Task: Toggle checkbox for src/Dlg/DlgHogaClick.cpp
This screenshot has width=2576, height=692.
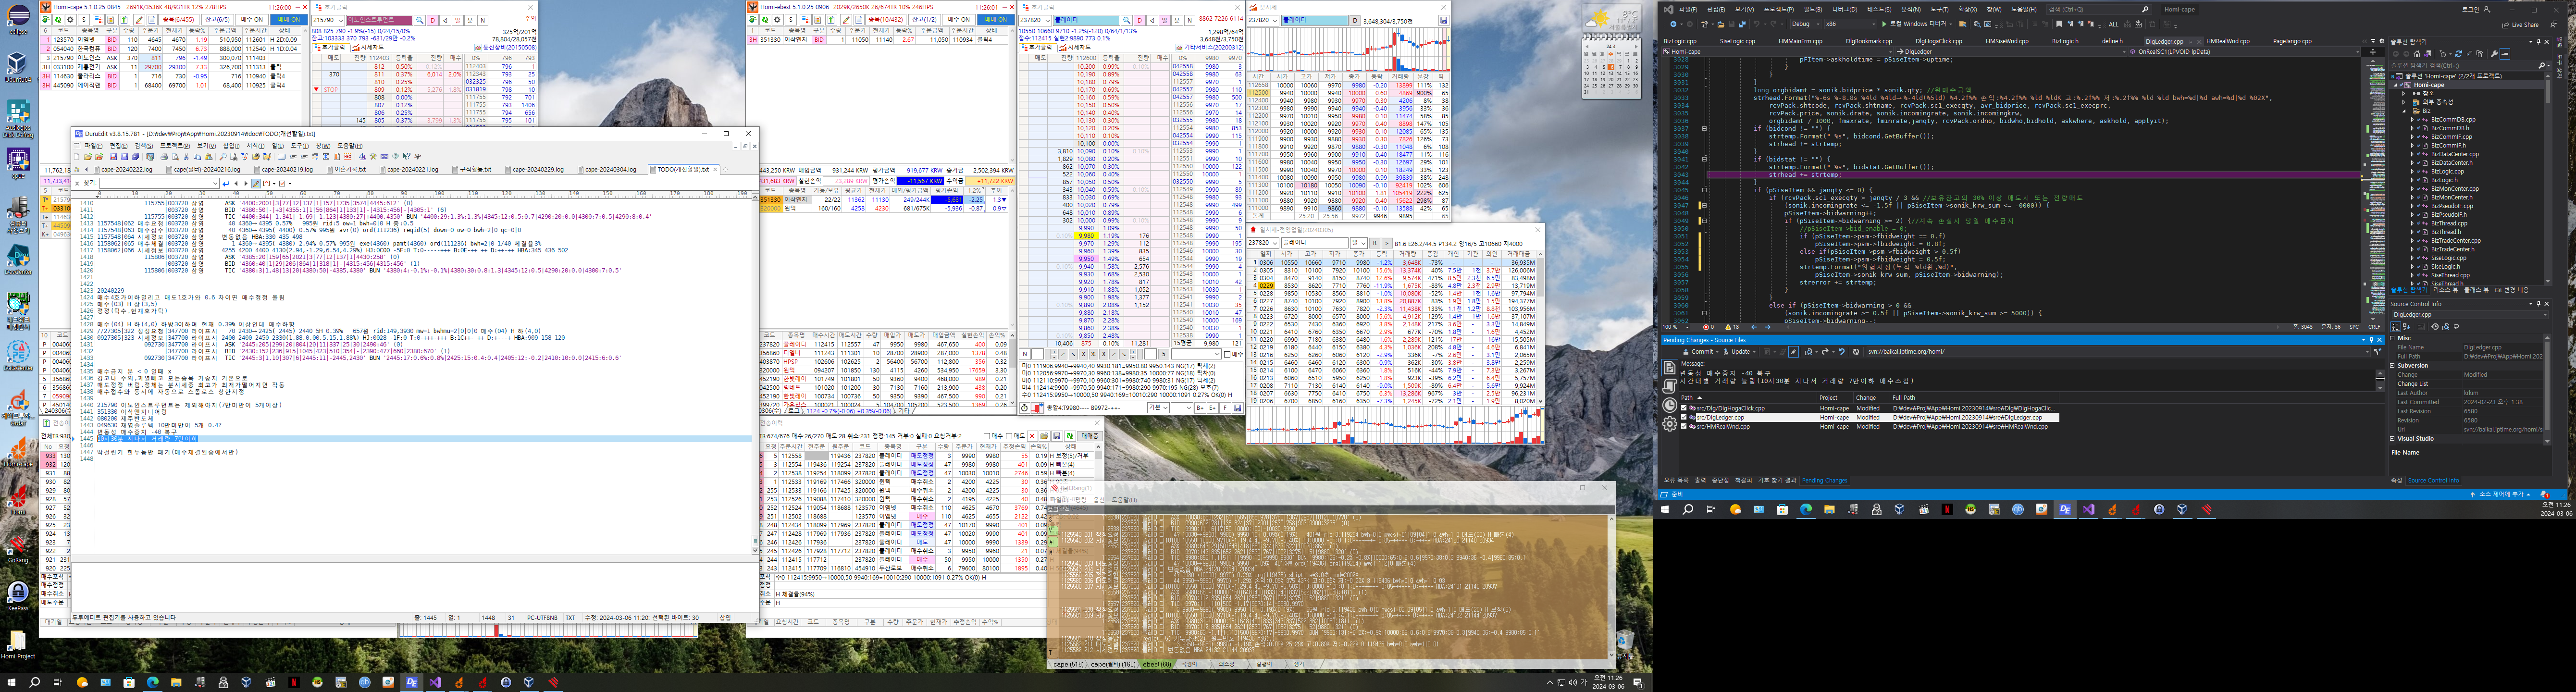Action: pyautogui.click(x=1684, y=408)
